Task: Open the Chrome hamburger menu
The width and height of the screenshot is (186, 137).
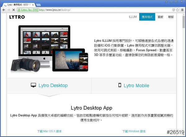Action: pos(182,10)
